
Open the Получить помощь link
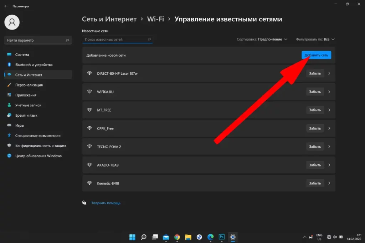point(106,203)
